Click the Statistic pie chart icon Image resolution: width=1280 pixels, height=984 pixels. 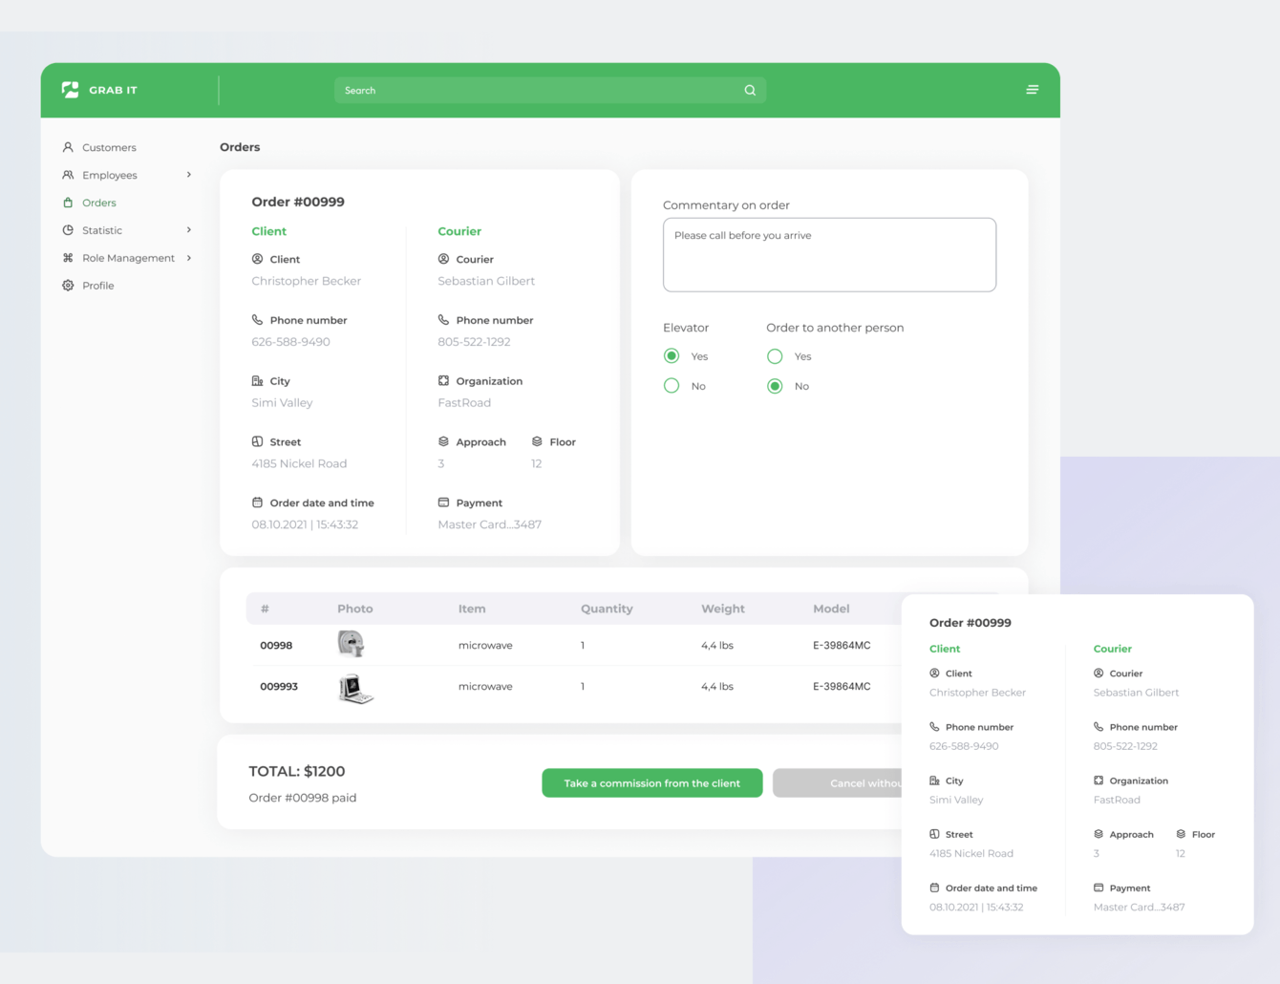coord(68,230)
